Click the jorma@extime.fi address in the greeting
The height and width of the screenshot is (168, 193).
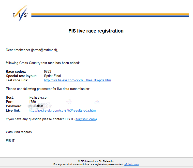coord(44,50)
